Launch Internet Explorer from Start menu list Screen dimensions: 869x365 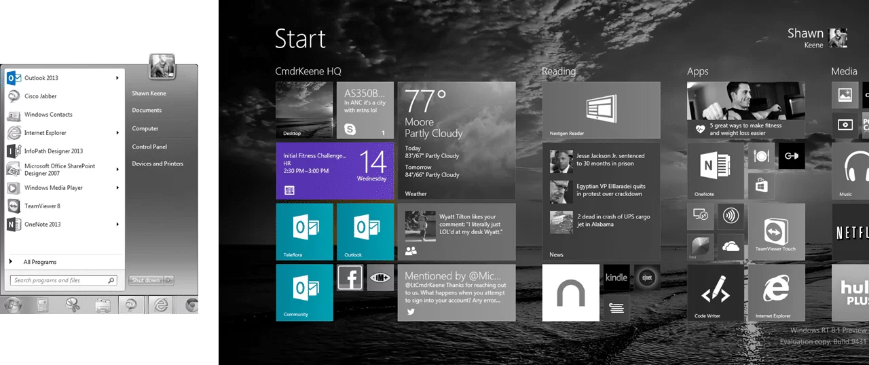(x=64, y=133)
